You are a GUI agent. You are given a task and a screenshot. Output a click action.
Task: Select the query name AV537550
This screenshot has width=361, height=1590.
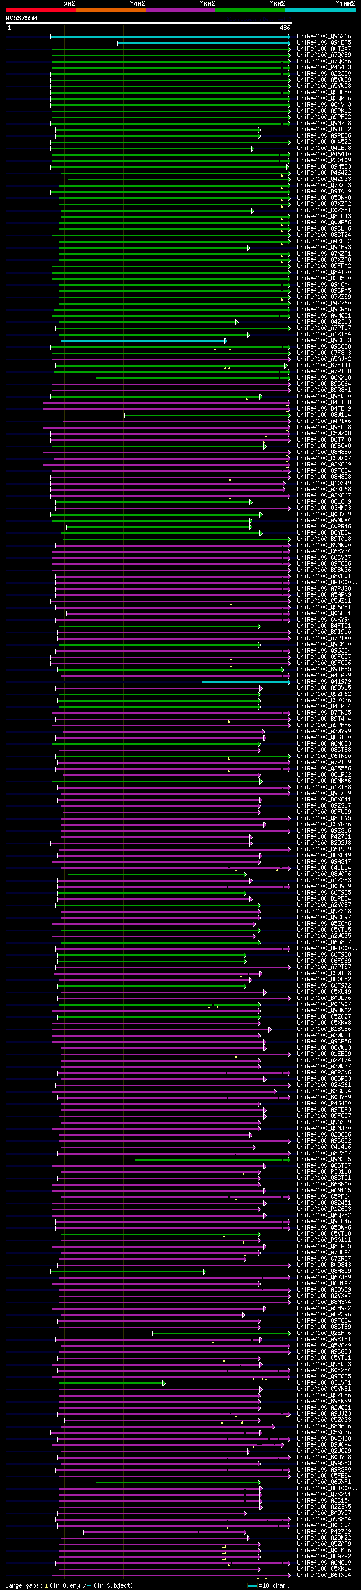coord(21,18)
